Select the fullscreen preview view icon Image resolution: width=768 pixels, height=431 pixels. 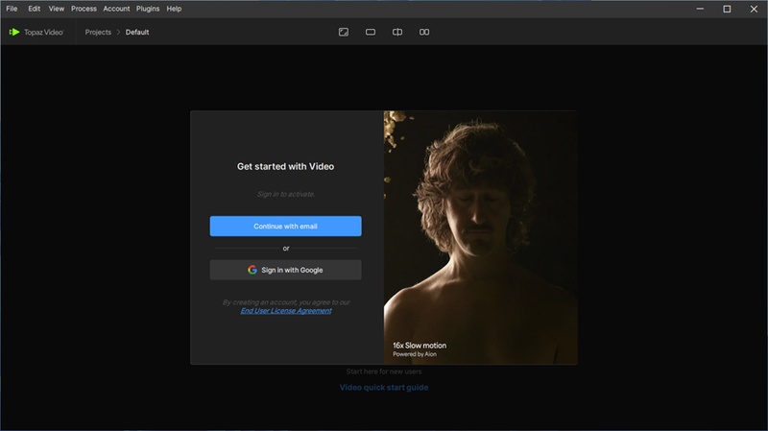(344, 32)
